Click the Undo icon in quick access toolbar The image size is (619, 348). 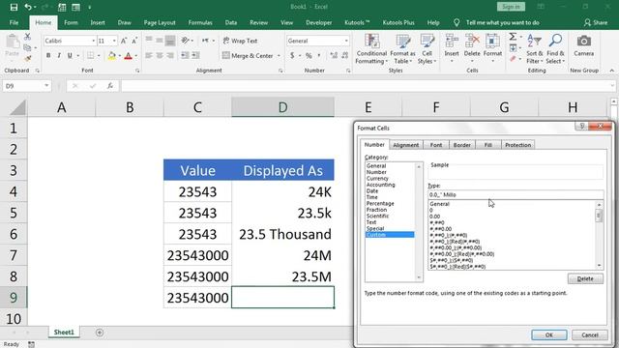pyautogui.click(x=28, y=7)
